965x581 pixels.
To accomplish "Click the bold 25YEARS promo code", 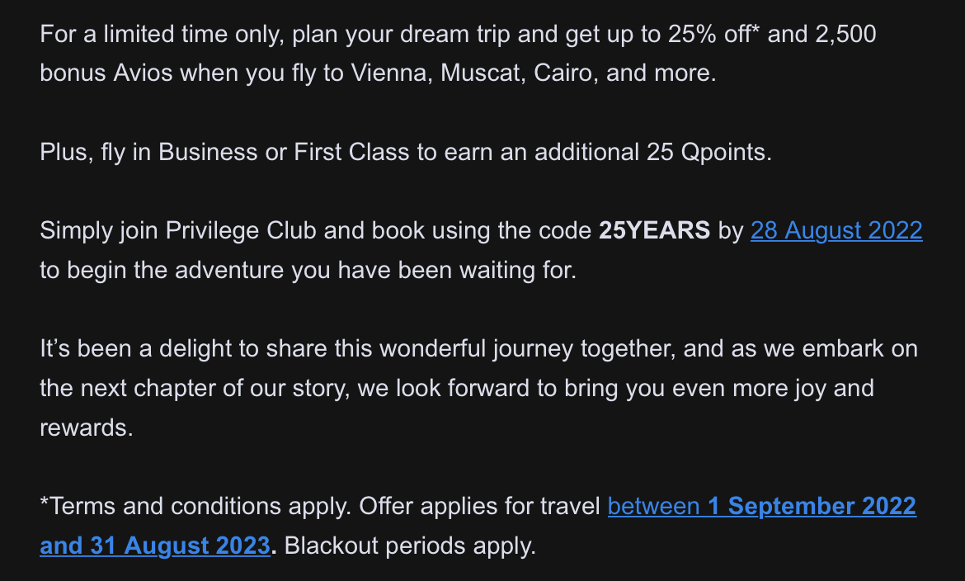I will pyautogui.click(x=654, y=231).
